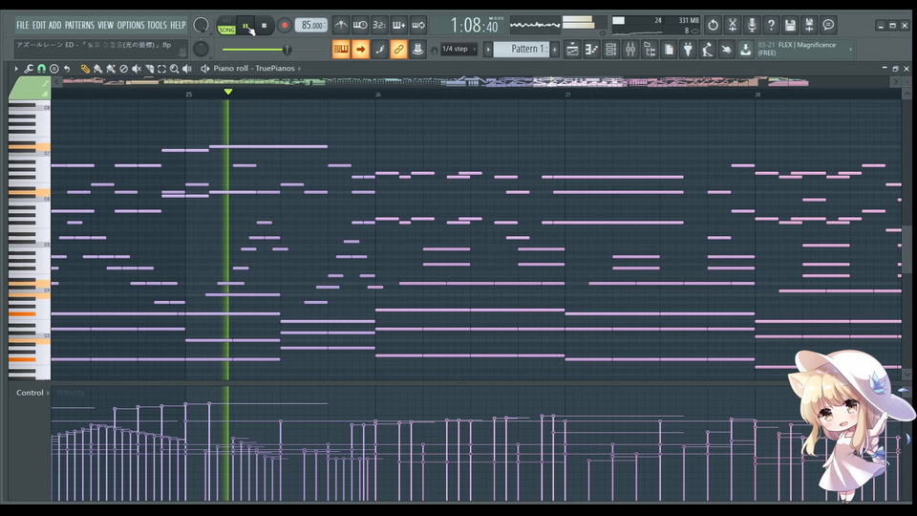
Task: Start one-click recording microphone icon
Action: 752,25
